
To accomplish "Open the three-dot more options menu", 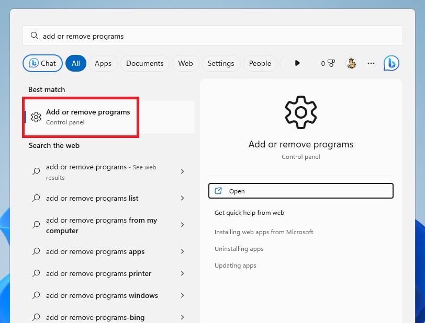I will 371,63.
